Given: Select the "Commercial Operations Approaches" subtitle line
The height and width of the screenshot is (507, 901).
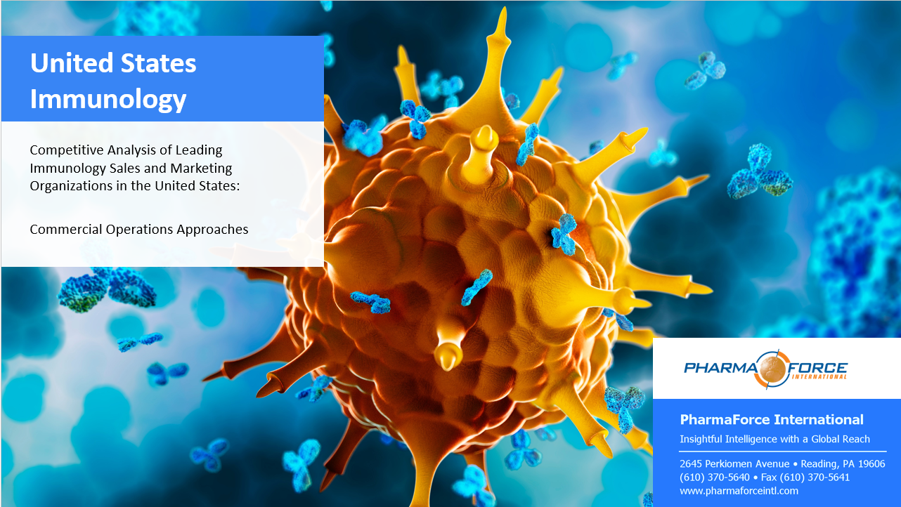Looking at the screenshot, I should pyautogui.click(x=138, y=229).
